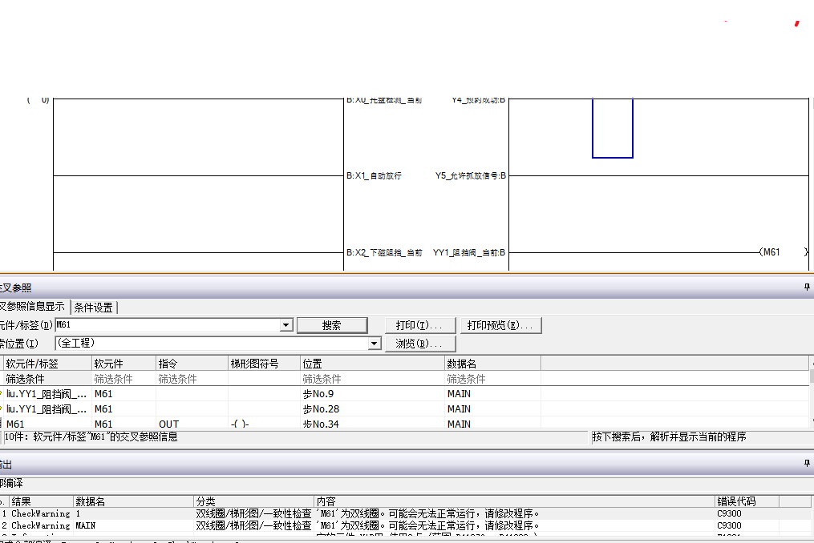Click the 错误代码 column header
Viewport: 814px width, 543px height.
pos(746,501)
